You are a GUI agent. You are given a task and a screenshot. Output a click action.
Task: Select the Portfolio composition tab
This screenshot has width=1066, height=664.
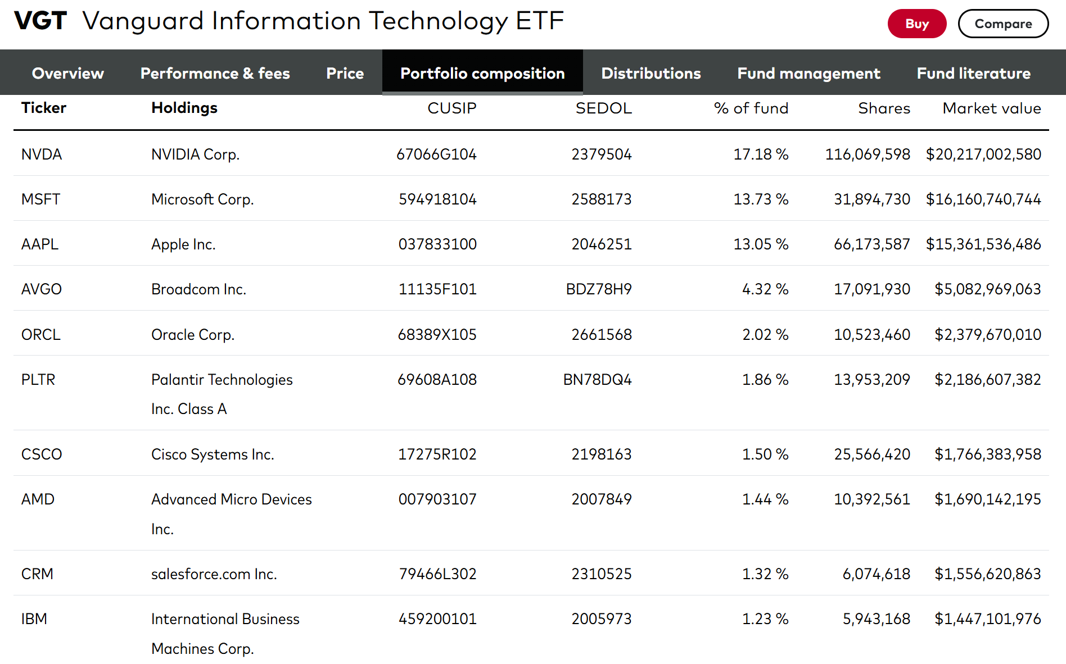click(482, 73)
